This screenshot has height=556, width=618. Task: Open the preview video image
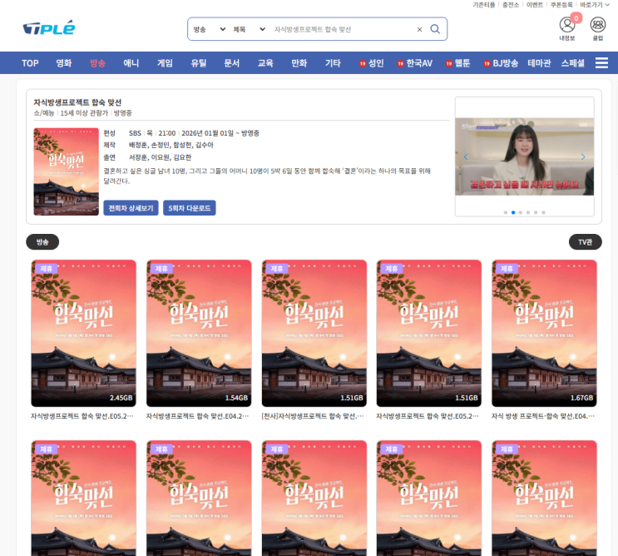[x=525, y=156]
